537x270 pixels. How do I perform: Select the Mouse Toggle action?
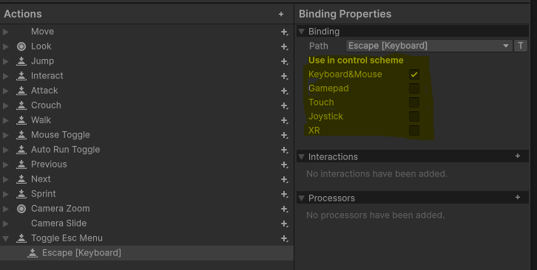146,135
